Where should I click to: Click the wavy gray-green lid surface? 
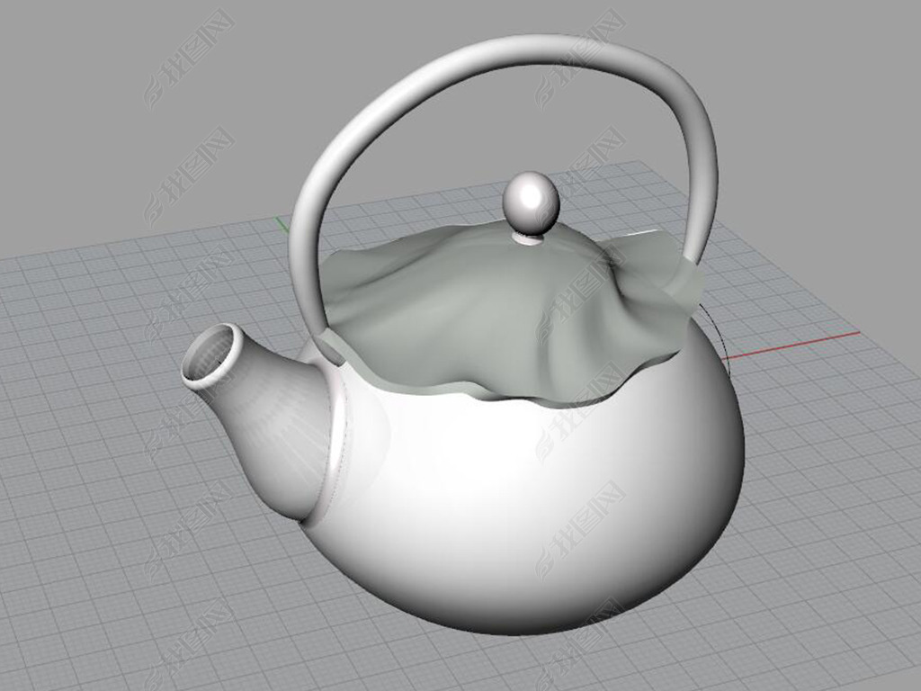click(468, 306)
